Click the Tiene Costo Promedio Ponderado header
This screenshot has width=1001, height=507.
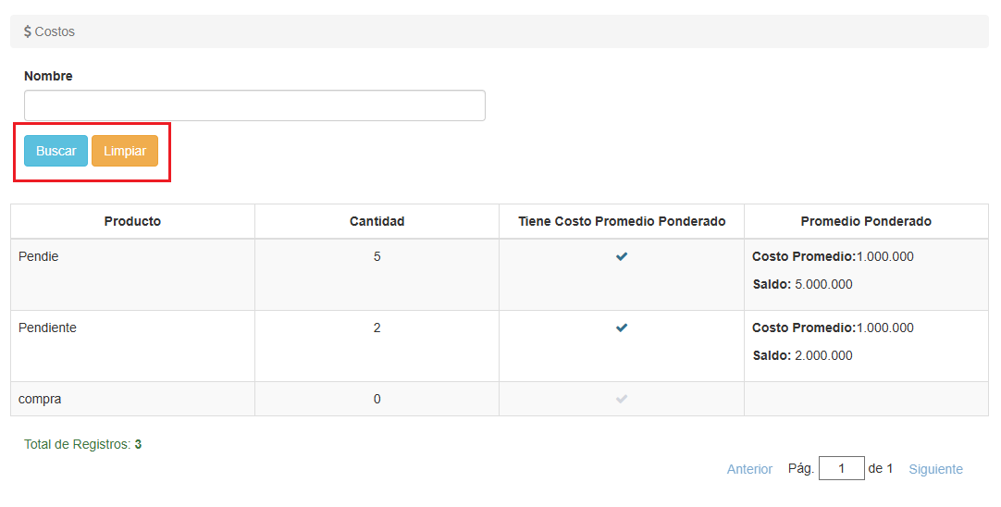[x=622, y=221]
